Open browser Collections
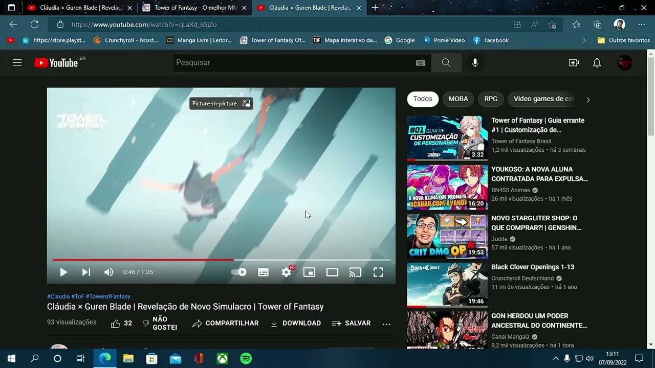 point(598,24)
